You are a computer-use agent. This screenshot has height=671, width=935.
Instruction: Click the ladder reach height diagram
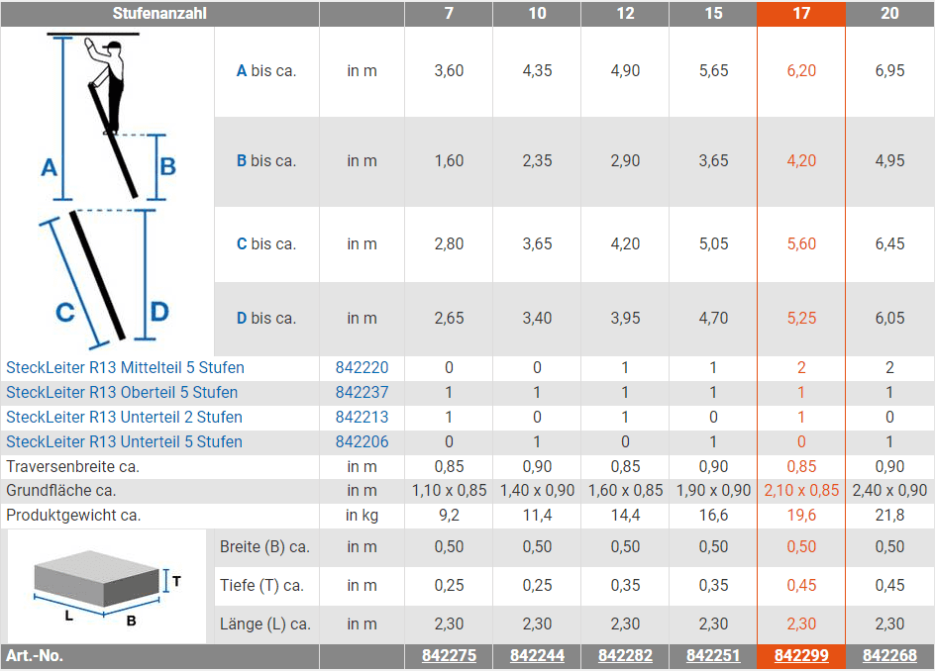pyautogui.click(x=107, y=191)
